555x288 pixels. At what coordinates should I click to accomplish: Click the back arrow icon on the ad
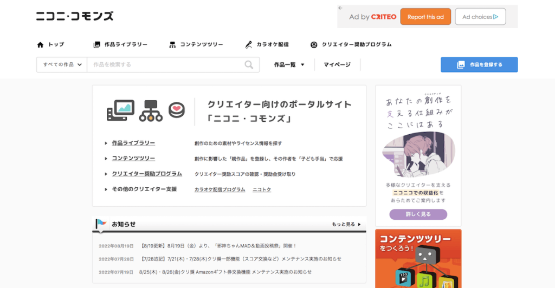340,8
